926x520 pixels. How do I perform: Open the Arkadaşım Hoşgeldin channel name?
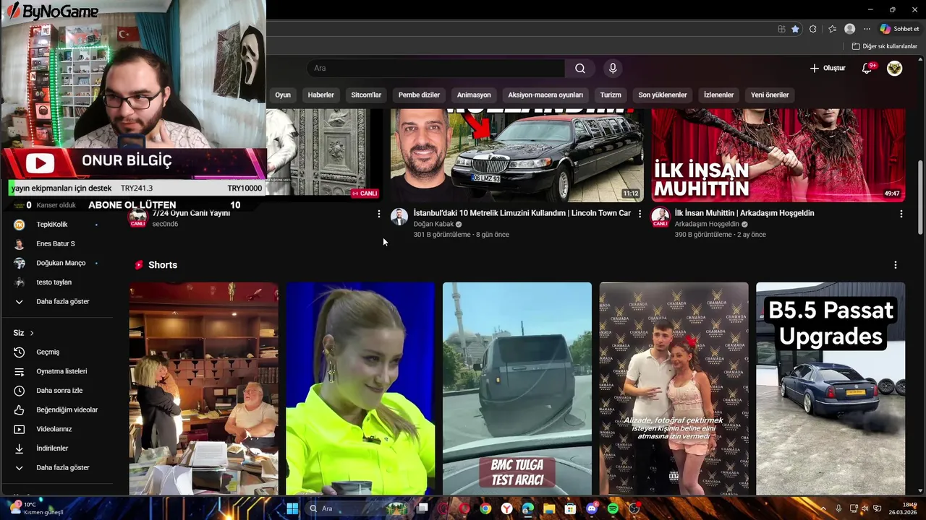pyautogui.click(x=707, y=224)
